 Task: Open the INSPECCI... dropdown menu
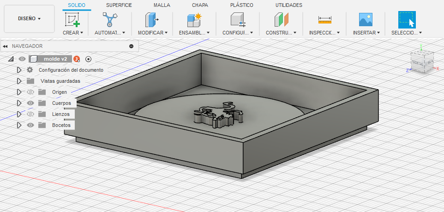tap(324, 33)
